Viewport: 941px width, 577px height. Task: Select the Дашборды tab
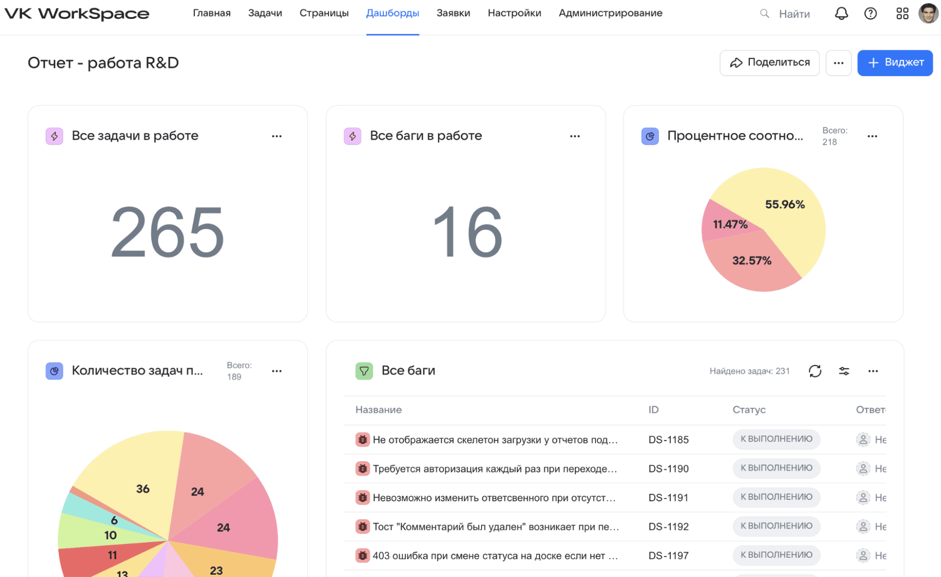coord(393,13)
